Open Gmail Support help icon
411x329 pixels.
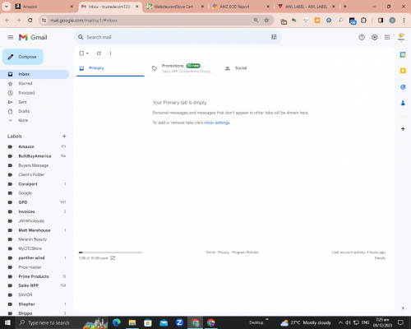pos(362,37)
